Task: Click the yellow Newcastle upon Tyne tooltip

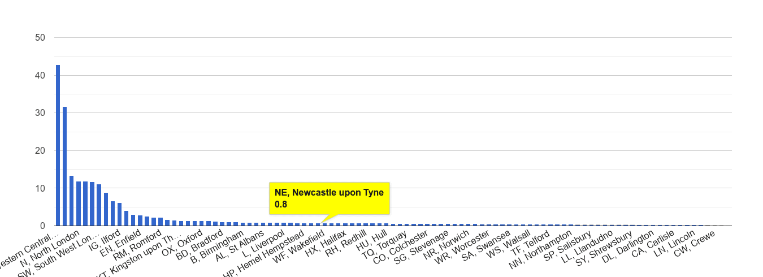Action: [x=330, y=199]
